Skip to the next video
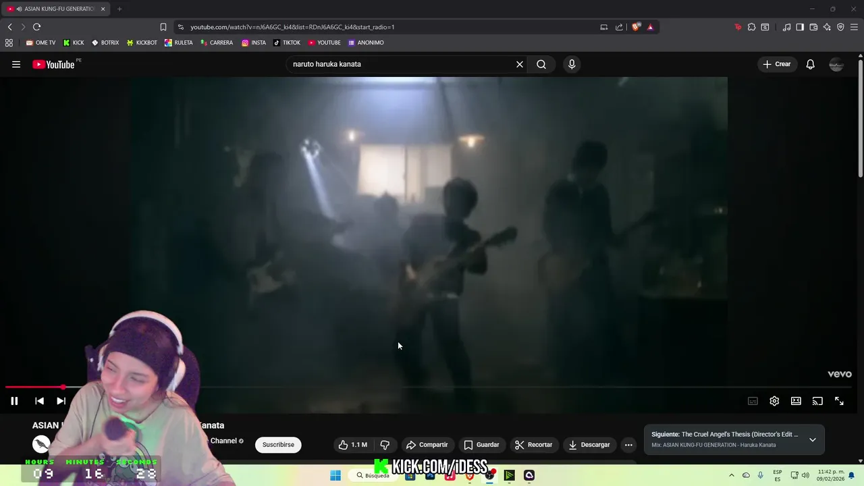 61,401
